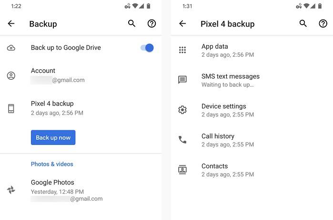This screenshot has height=220, width=333.
Task: Open Device settings backup row
Action: [252, 110]
